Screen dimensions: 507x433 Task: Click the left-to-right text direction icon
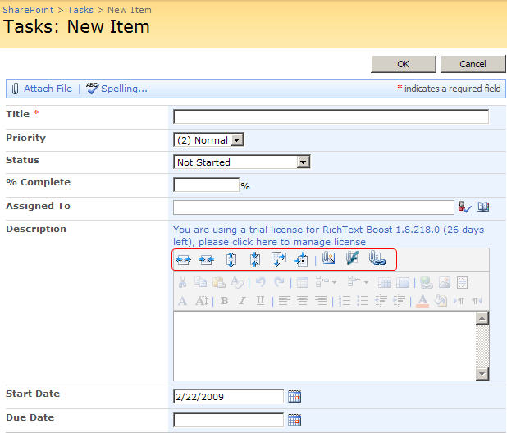tap(459, 301)
